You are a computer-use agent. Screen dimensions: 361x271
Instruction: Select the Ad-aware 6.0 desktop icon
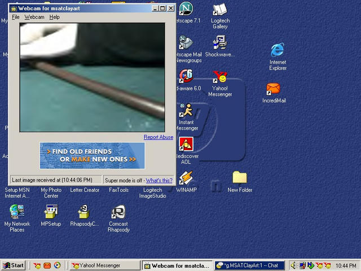pyautogui.click(x=186, y=76)
